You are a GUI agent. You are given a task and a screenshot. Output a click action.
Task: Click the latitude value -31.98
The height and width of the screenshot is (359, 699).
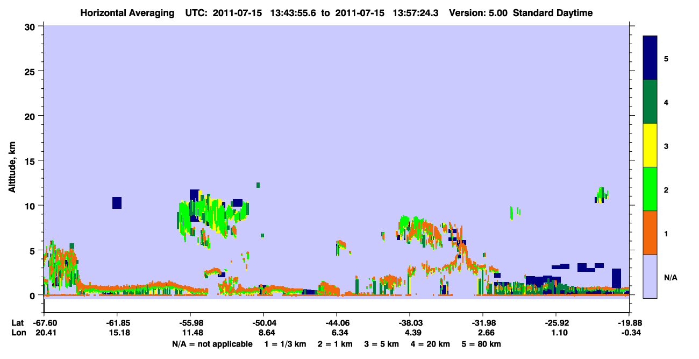click(483, 323)
